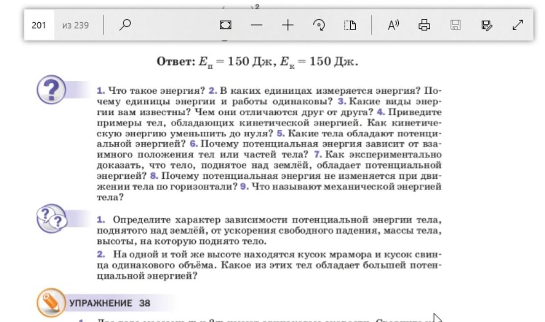Zoom in with the plus icon
545x322 pixels.
pyautogui.click(x=288, y=25)
